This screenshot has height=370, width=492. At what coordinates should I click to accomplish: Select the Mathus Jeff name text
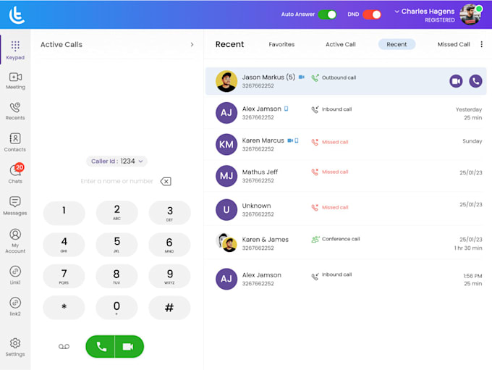pyautogui.click(x=260, y=172)
